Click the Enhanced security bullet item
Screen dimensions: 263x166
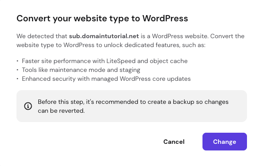tap(106, 79)
